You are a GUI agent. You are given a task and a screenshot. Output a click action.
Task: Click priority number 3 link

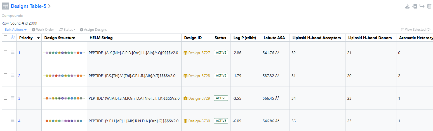(x=19, y=98)
